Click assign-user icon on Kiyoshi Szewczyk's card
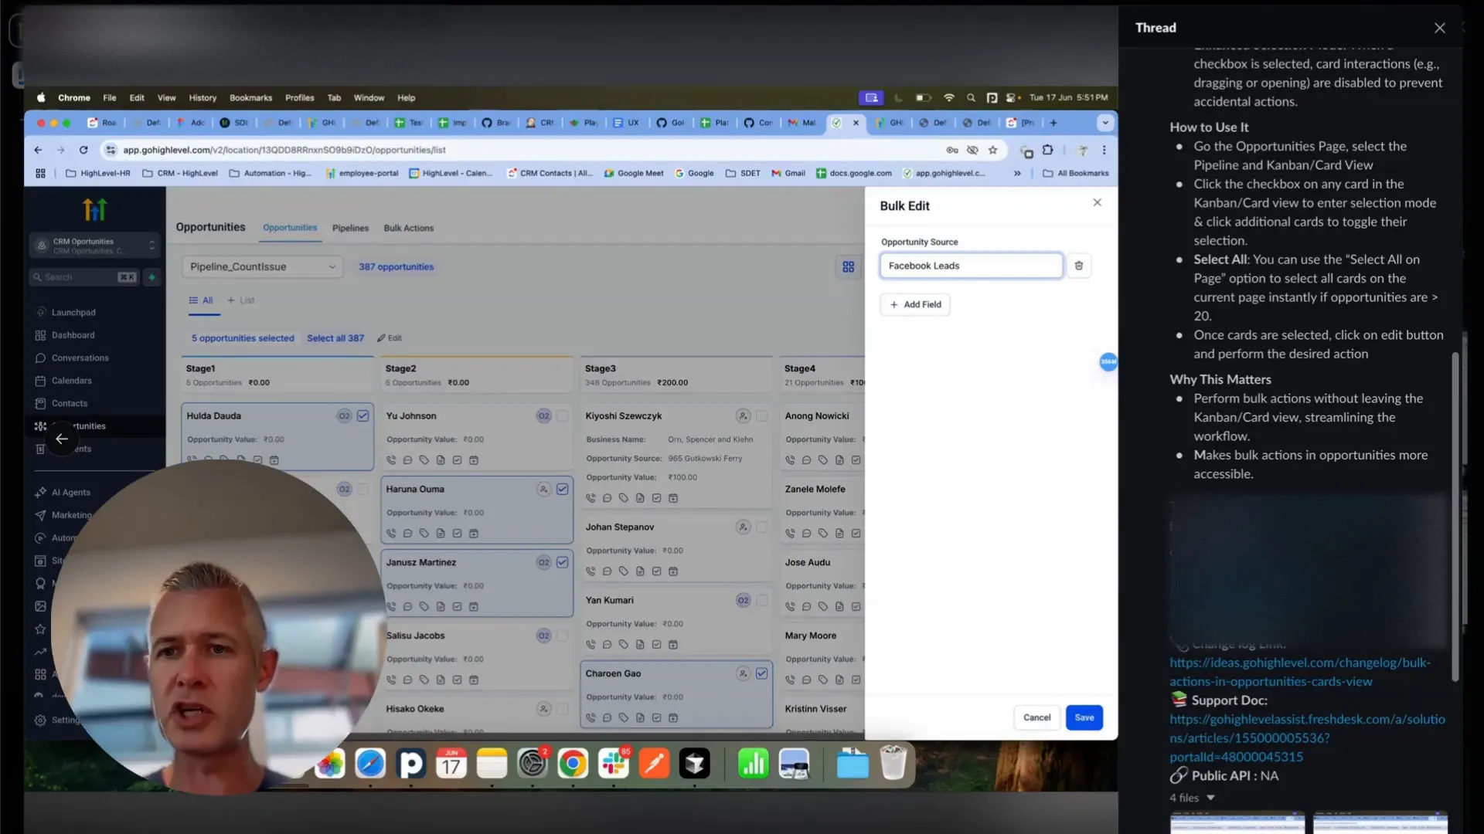This screenshot has width=1484, height=834. coord(743,416)
